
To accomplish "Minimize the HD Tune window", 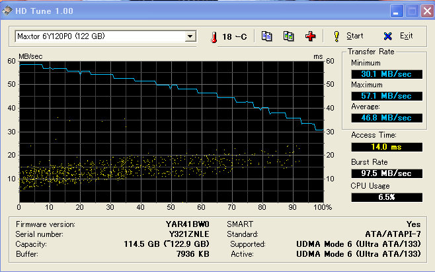I will [x=395, y=11].
